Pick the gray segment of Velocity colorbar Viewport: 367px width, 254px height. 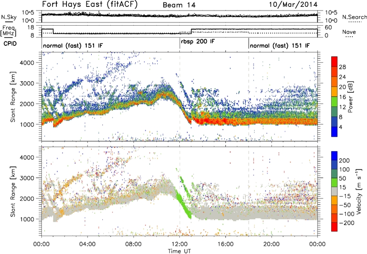[334, 192]
